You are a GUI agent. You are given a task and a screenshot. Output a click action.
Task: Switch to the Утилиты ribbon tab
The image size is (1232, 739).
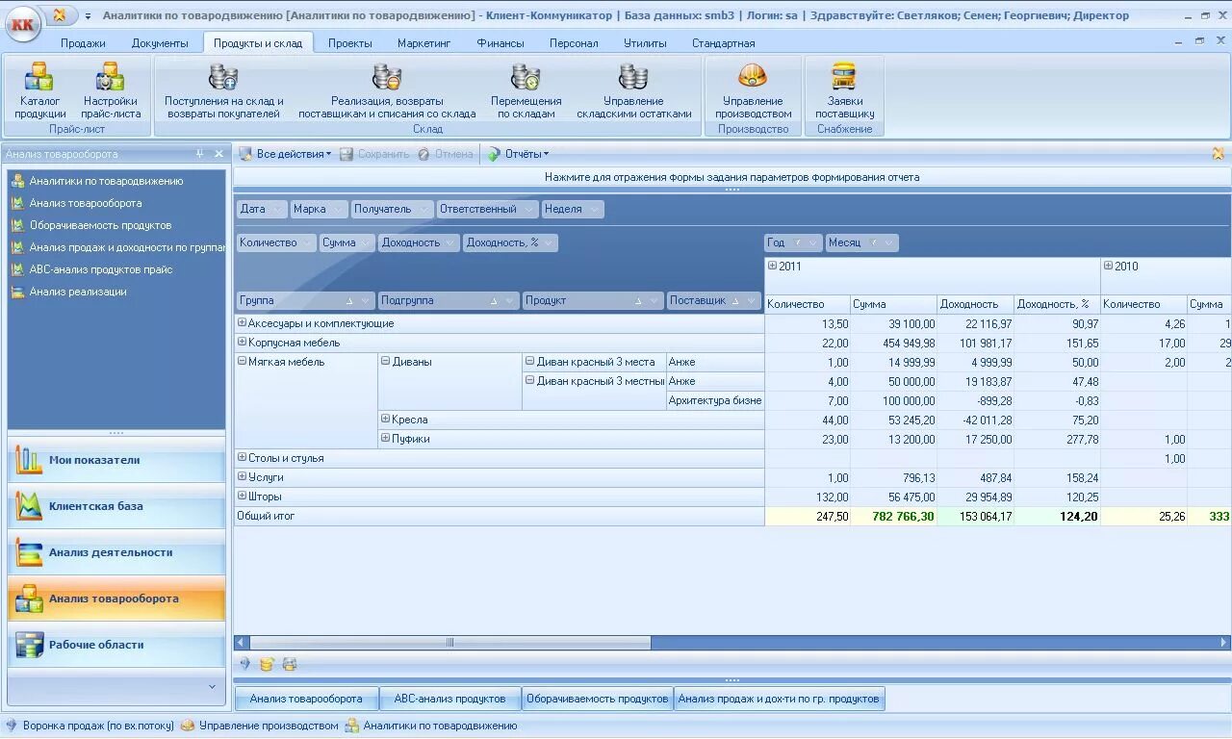[645, 43]
